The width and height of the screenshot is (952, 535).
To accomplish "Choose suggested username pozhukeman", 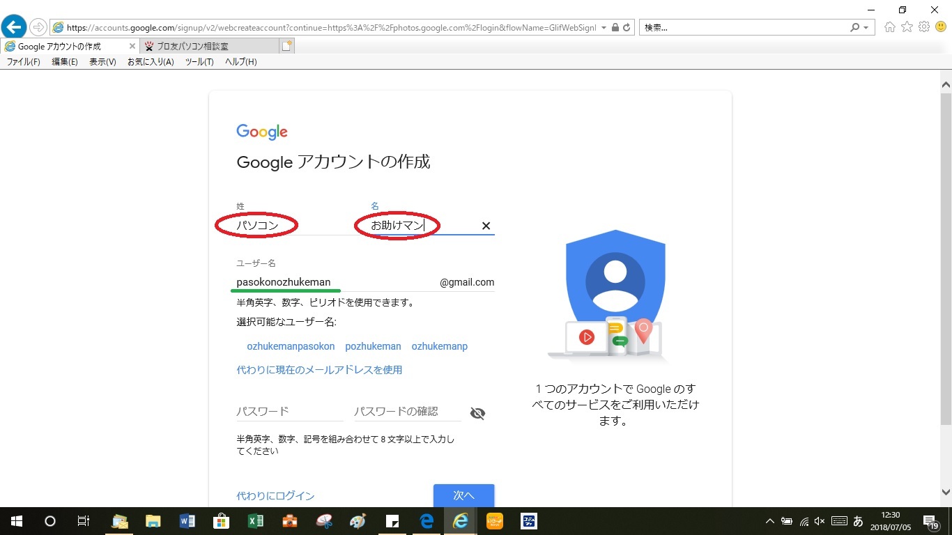I will pyautogui.click(x=373, y=346).
